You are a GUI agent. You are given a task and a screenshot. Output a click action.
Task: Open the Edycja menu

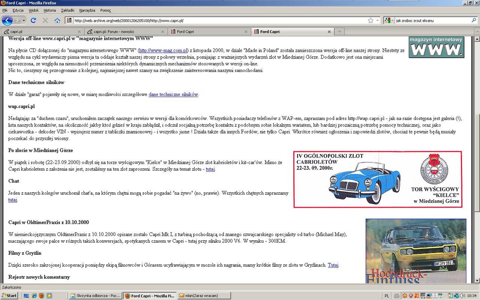[x=18, y=10]
